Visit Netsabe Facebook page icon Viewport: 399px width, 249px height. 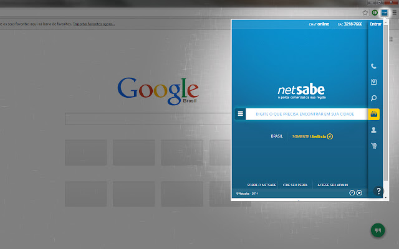pyautogui.click(x=352, y=193)
